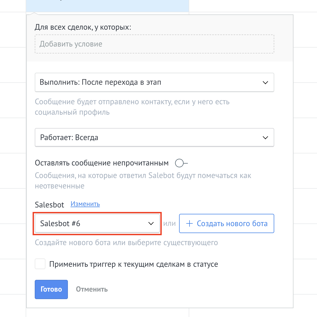Click the chevron arrow in Salesbot #6 field
The image size is (317, 317).
click(x=151, y=223)
